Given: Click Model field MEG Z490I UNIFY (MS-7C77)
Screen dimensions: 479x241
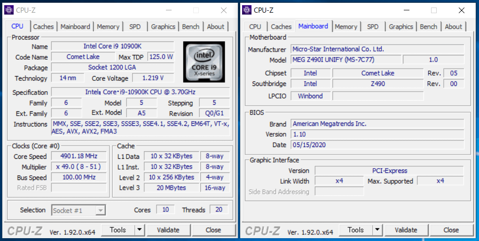Looking at the screenshot, I should [346, 60].
